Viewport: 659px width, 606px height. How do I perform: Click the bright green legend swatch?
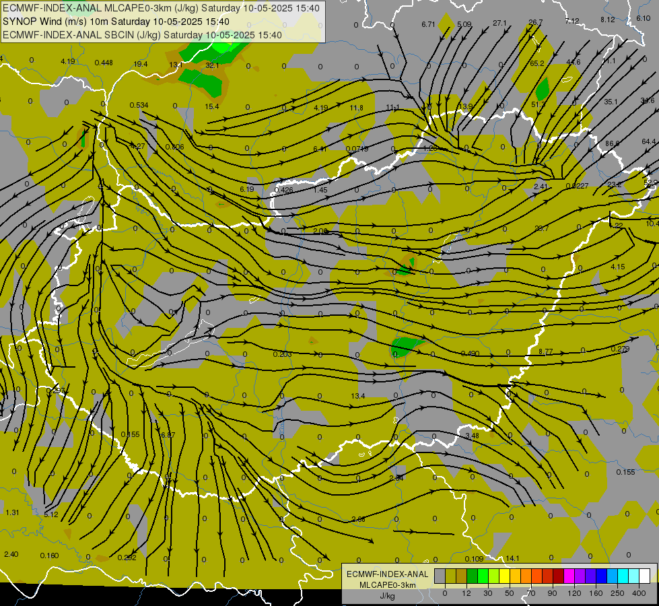(x=483, y=576)
